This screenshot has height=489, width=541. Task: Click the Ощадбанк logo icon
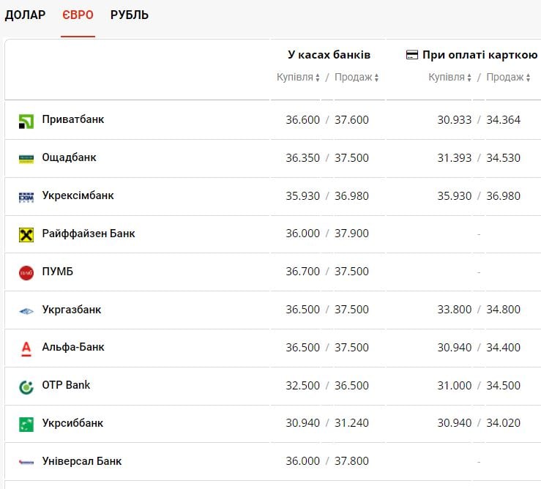26,159
